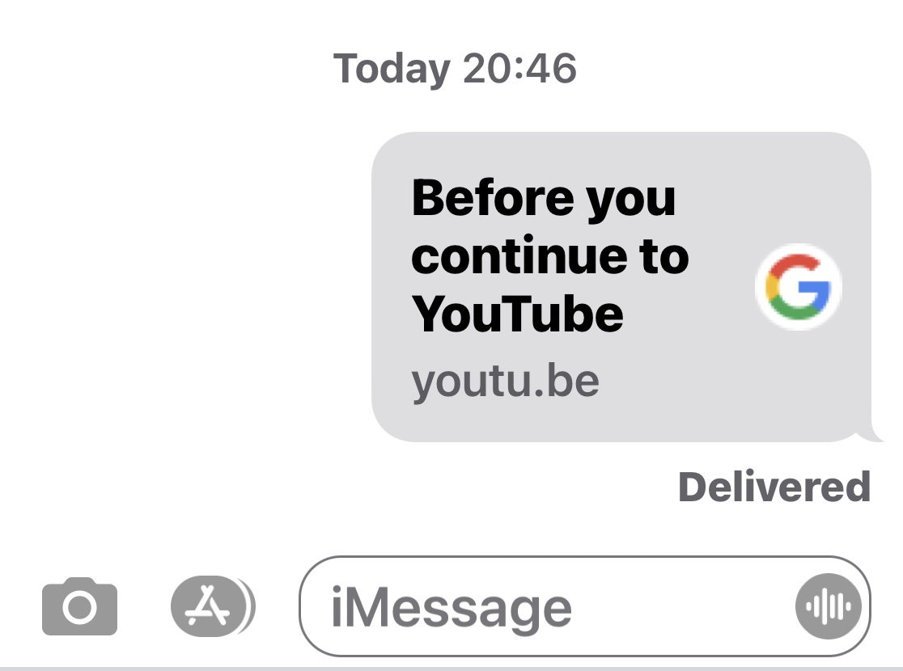This screenshot has height=671, width=903.
Task: Focus the iMessage text input field
Action: 584,606
